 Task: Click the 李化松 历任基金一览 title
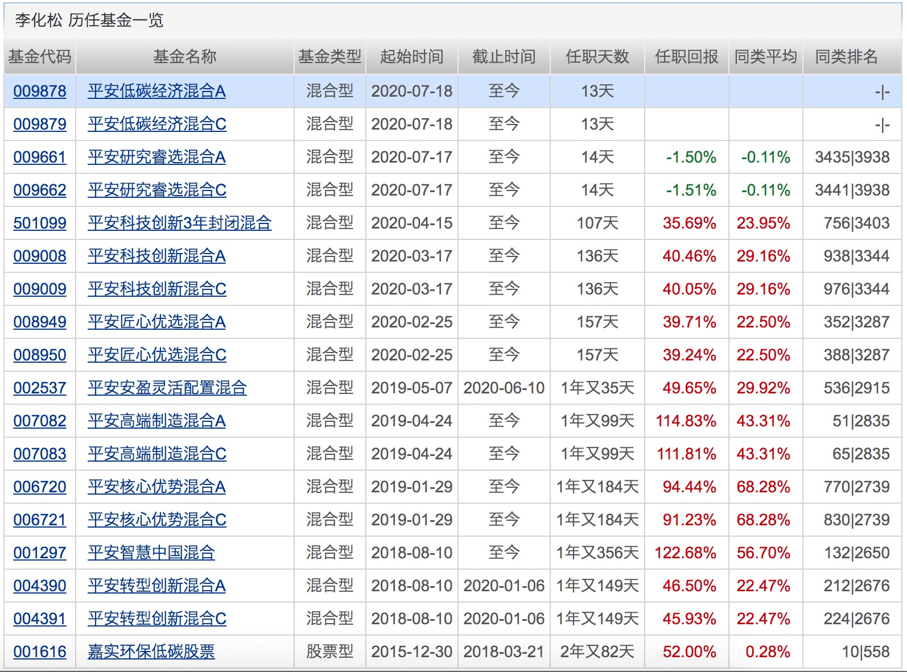pyautogui.click(x=89, y=20)
